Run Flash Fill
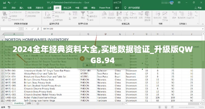The width and height of the screenshot is (205, 109). [x=111, y=15]
